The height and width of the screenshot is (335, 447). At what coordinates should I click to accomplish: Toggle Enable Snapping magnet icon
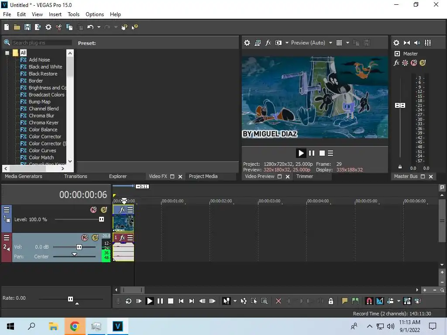(x=369, y=301)
